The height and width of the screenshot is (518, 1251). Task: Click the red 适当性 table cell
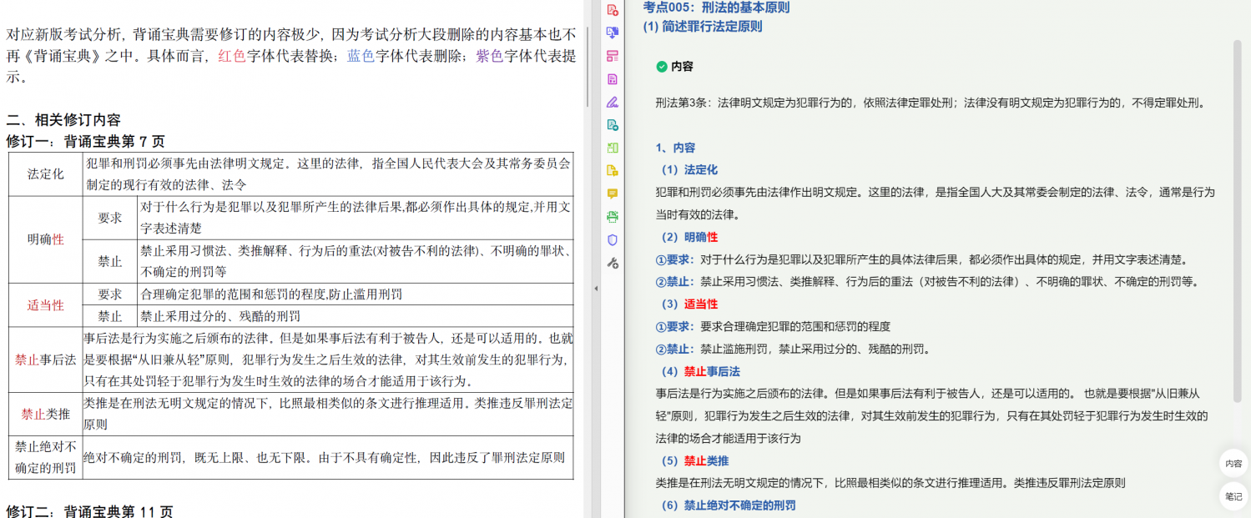coord(45,305)
